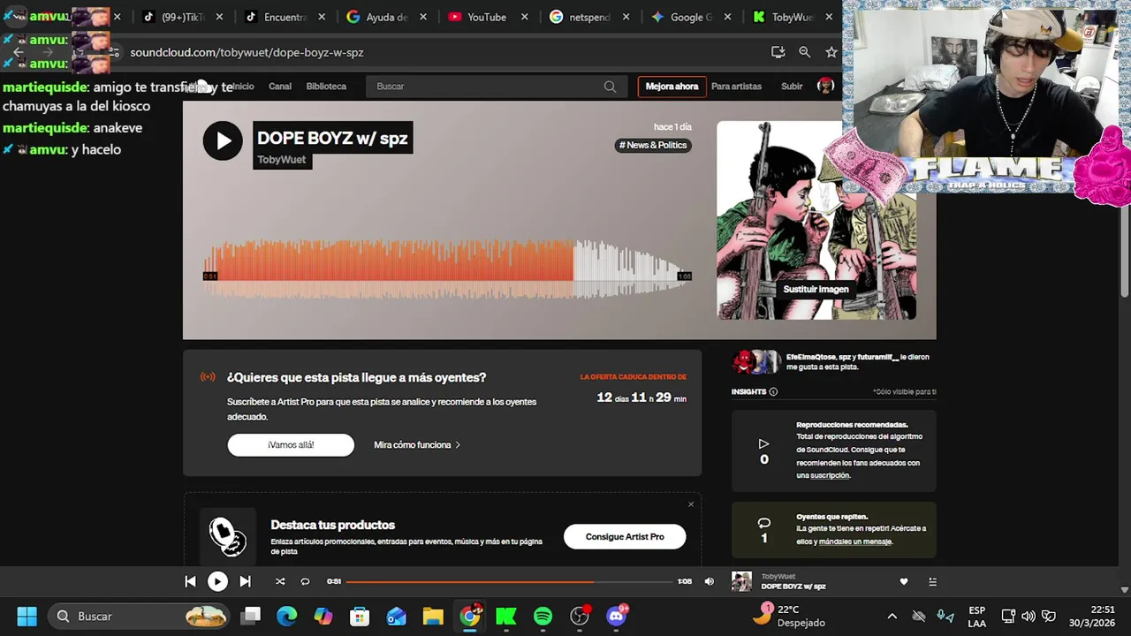Click the Sustituir imagen button on the artwork
The width and height of the screenshot is (1131, 636).
[x=816, y=289]
